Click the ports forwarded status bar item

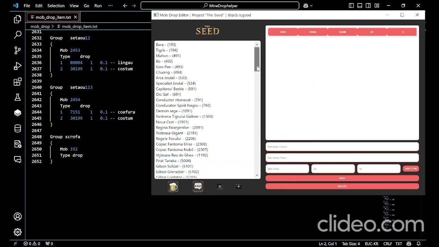point(49,244)
